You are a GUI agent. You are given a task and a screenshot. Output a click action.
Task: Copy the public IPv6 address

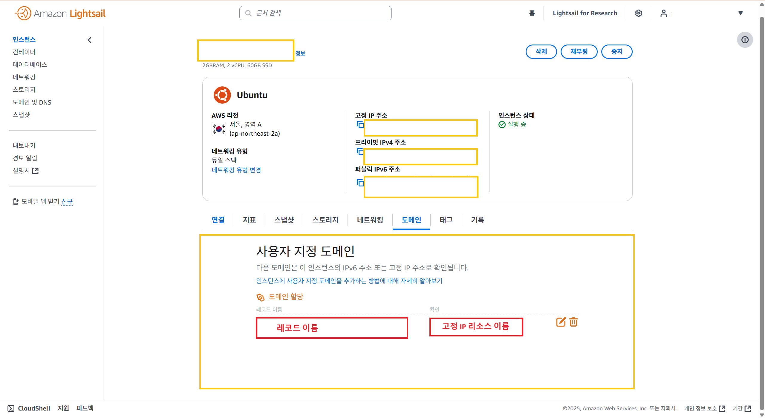pos(360,182)
